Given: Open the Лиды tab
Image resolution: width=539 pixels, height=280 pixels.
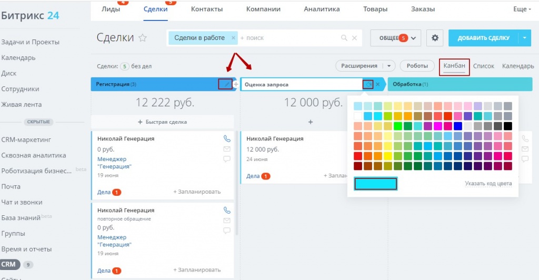Looking at the screenshot, I should coord(111,9).
